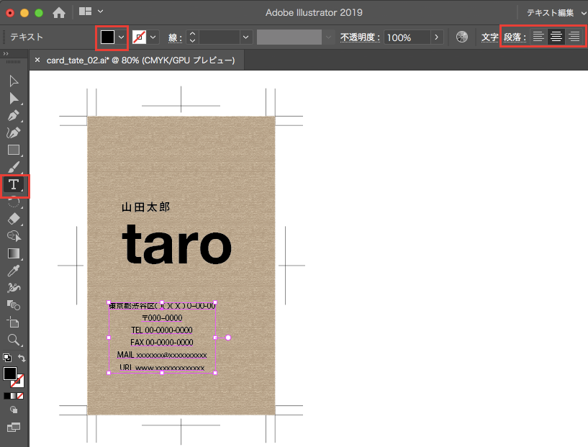Choose the Direct Selection tool

click(13, 98)
